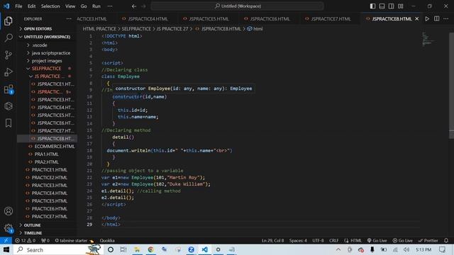Go back using navigation arrow
Image resolution: width=454 pixels, height=255 pixels.
134,6
